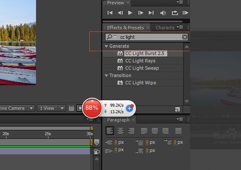Create new animation preset icon
Screen dimensions: 241x170
[178, 109]
